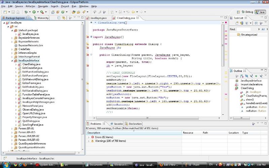This screenshot has height=168, width=269.
Task: Toggle Hide Static Members in Outline
Action: tap(251, 76)
